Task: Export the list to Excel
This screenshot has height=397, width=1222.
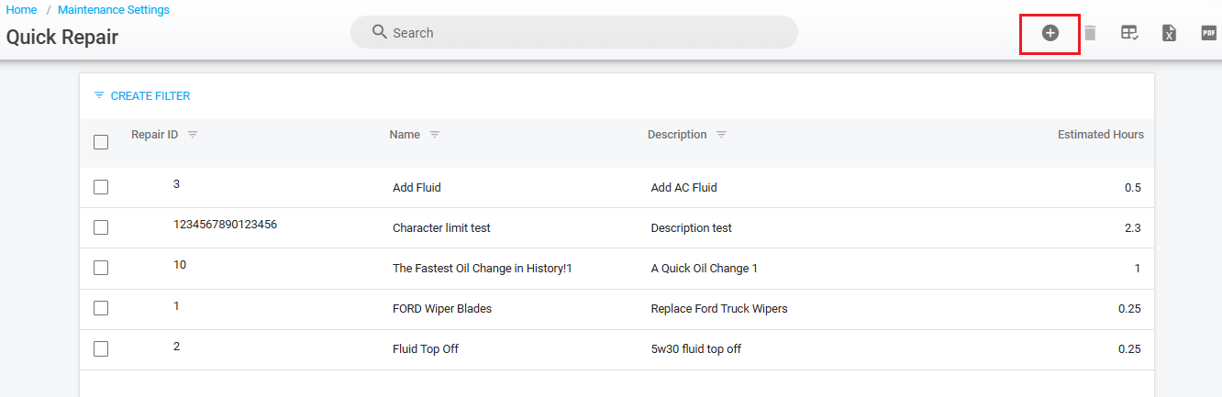Action: (x=1169, y=33)
